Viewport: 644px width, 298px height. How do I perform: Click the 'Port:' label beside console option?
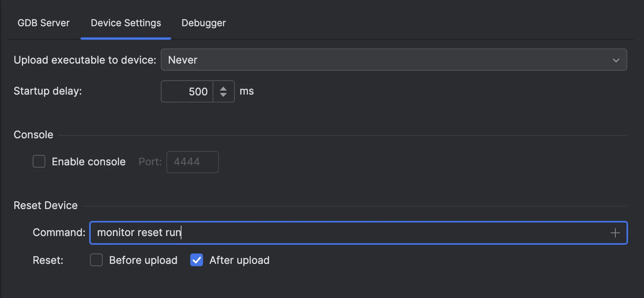150,162
